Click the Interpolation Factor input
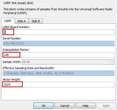 pos(59,55)
